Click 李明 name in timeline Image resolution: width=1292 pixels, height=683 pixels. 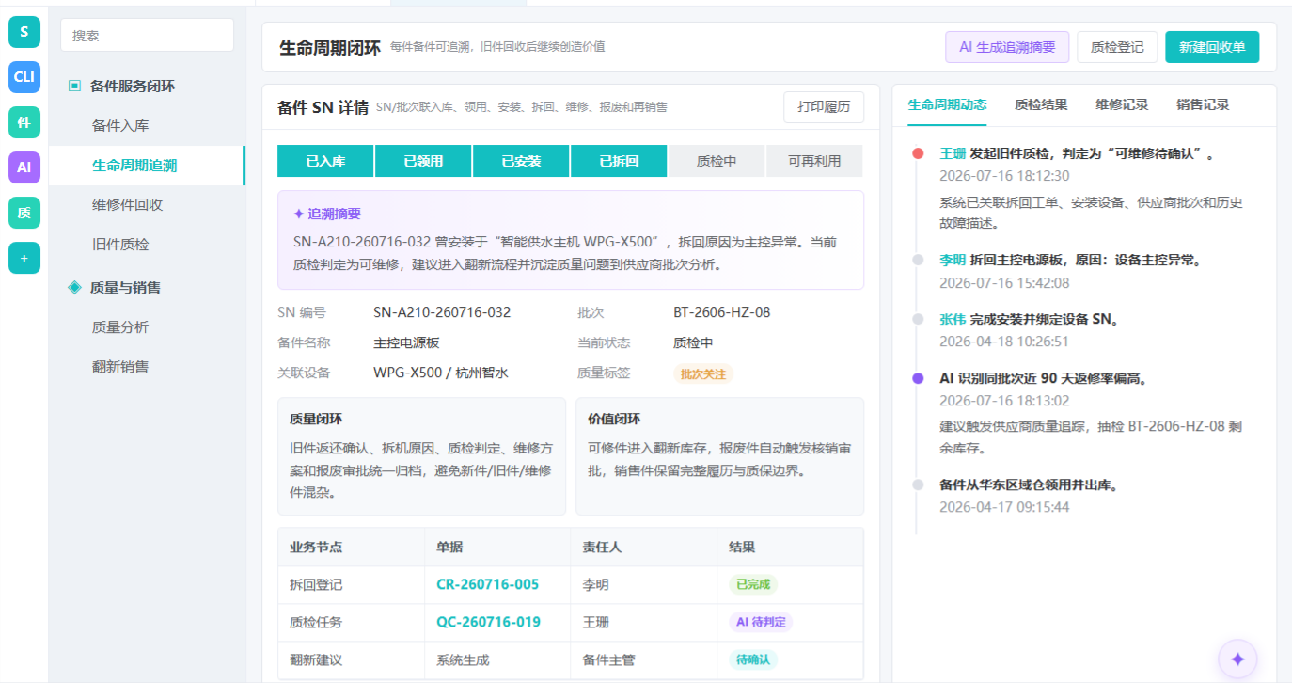pyautogui.click(x=953, y=260)
